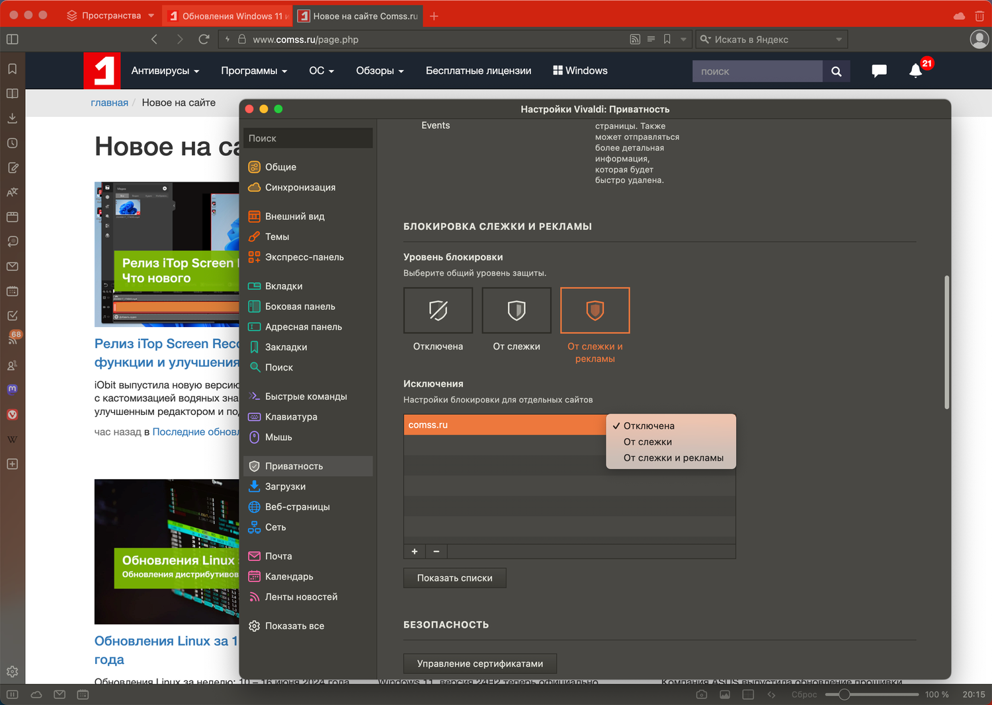
Task: Open the Tasks panel checkmark icon
Action: coord(12,316)
